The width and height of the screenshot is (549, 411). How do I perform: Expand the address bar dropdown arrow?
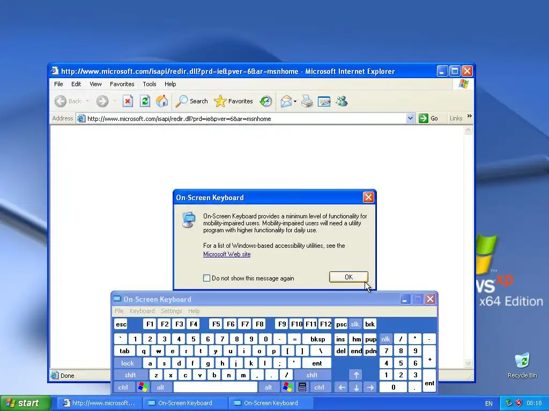[410, 118]
